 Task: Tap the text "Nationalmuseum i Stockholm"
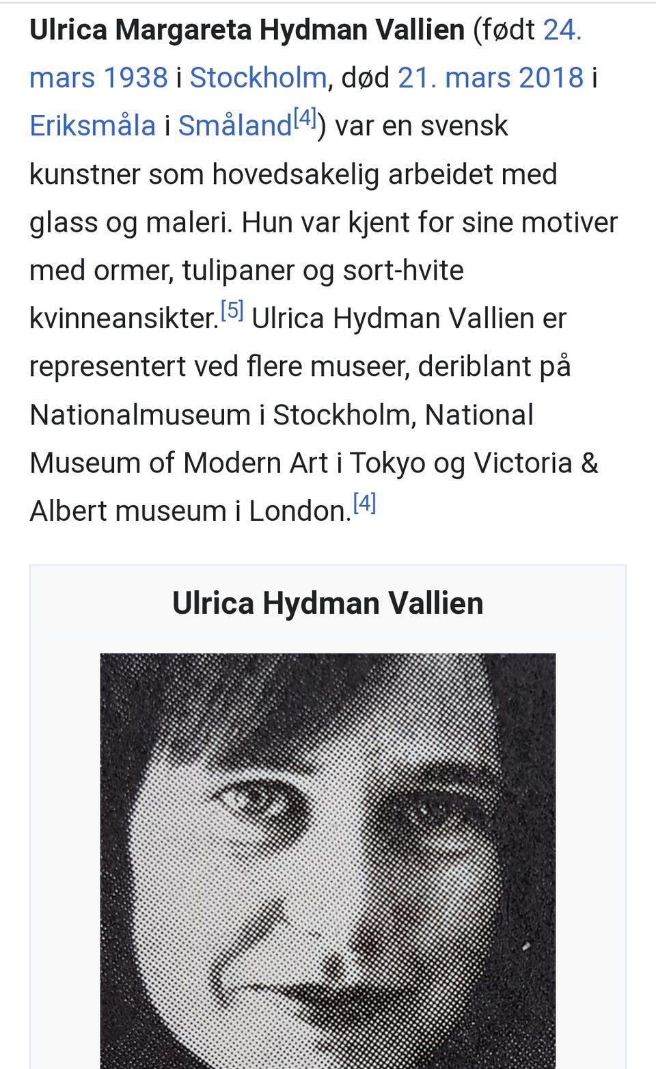pos(221,415)
